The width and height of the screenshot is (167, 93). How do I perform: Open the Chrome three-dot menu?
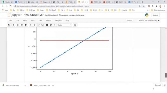[x=164, y=6]
